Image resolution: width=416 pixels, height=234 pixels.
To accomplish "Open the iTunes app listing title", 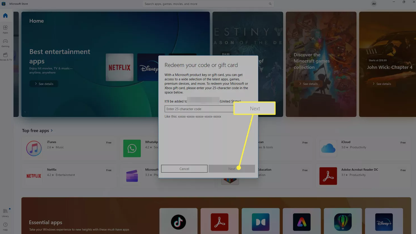I will pos(52,142).
